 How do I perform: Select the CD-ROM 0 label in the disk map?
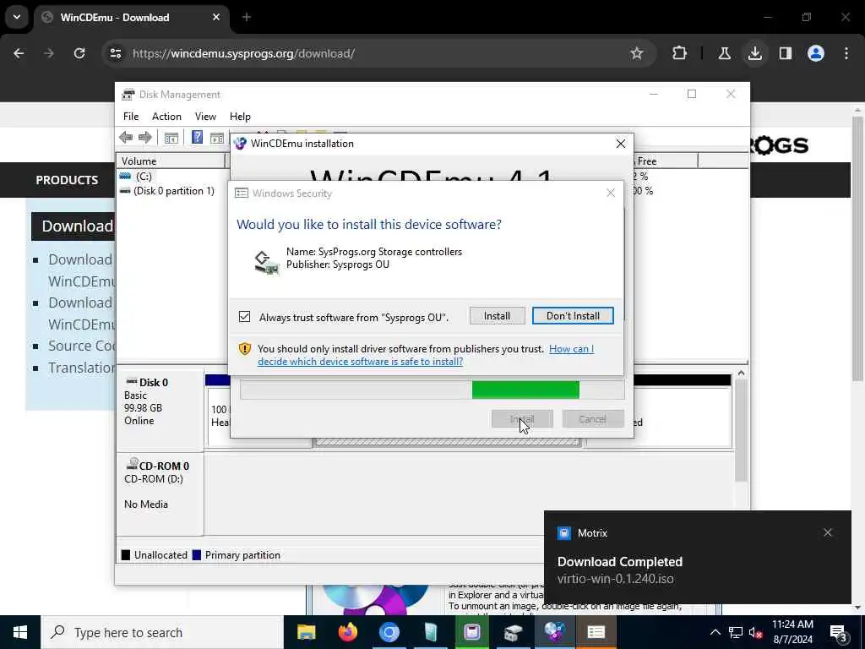[x=164, y=466]
